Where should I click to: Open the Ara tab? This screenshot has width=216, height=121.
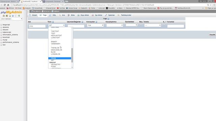pos(62,15)
